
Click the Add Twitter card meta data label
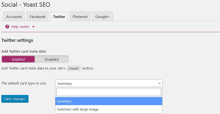tap(24, 51)
